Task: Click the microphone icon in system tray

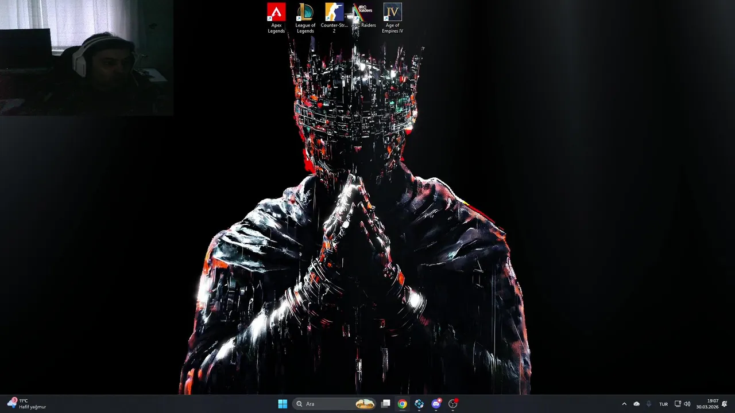Action: (649, 404)
